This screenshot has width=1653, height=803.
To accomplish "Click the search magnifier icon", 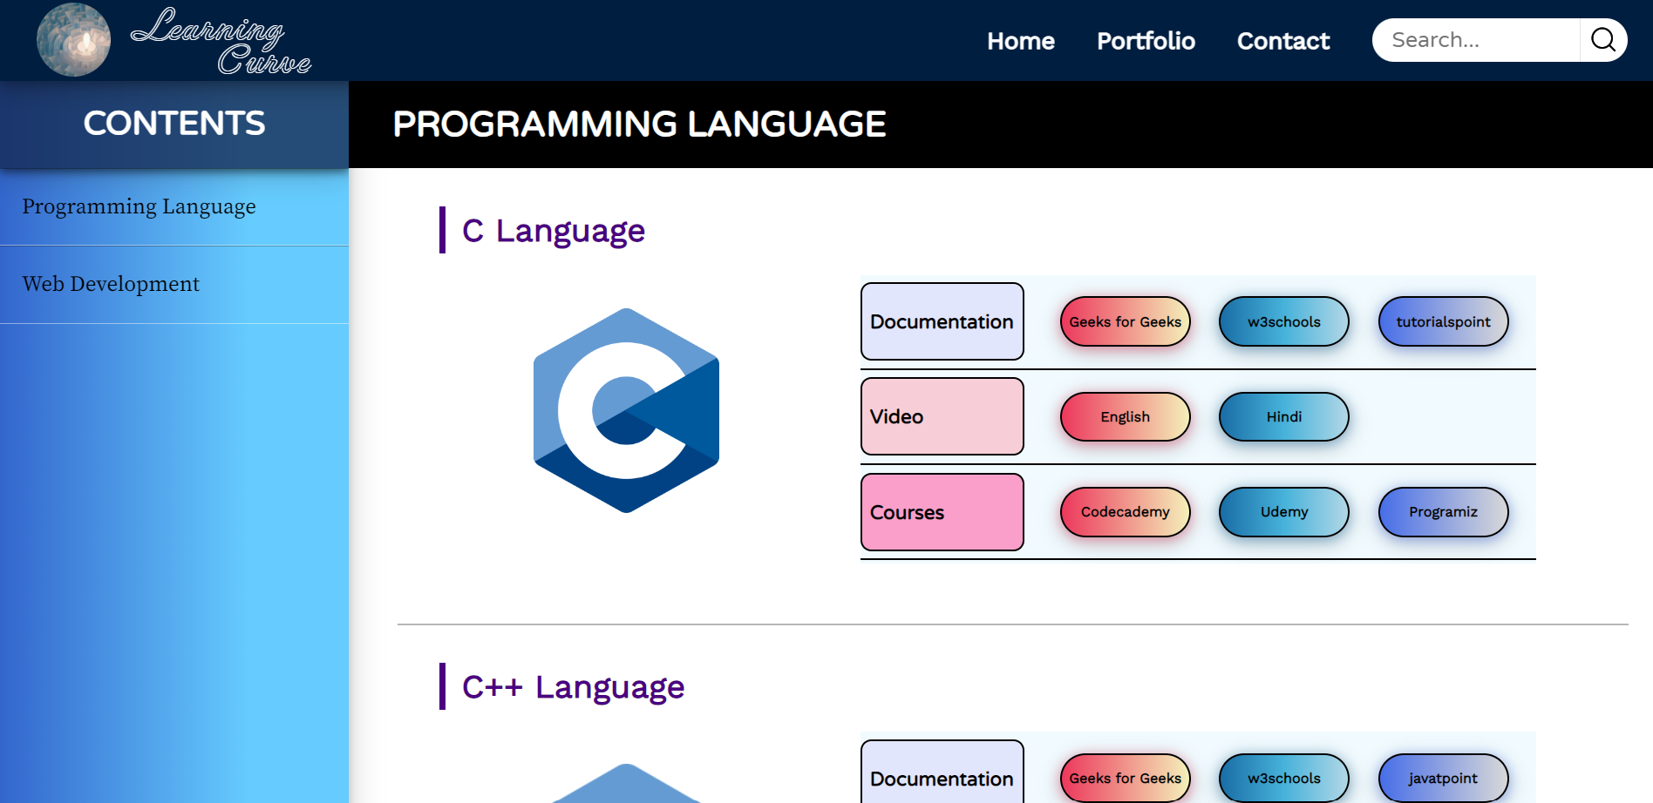I will (1602, 40).
